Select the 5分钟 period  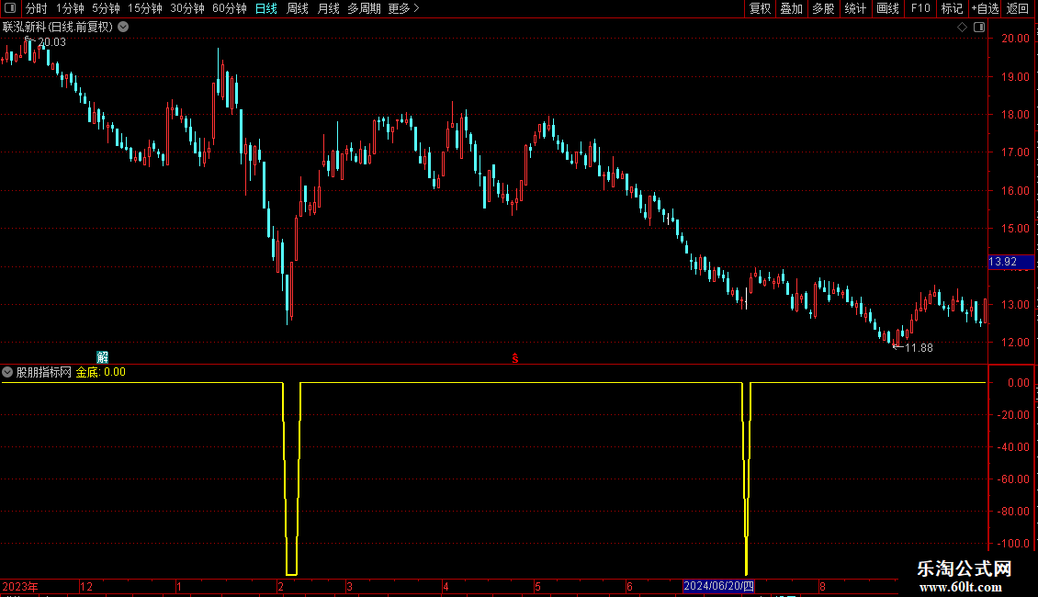(x=106, y=8)
